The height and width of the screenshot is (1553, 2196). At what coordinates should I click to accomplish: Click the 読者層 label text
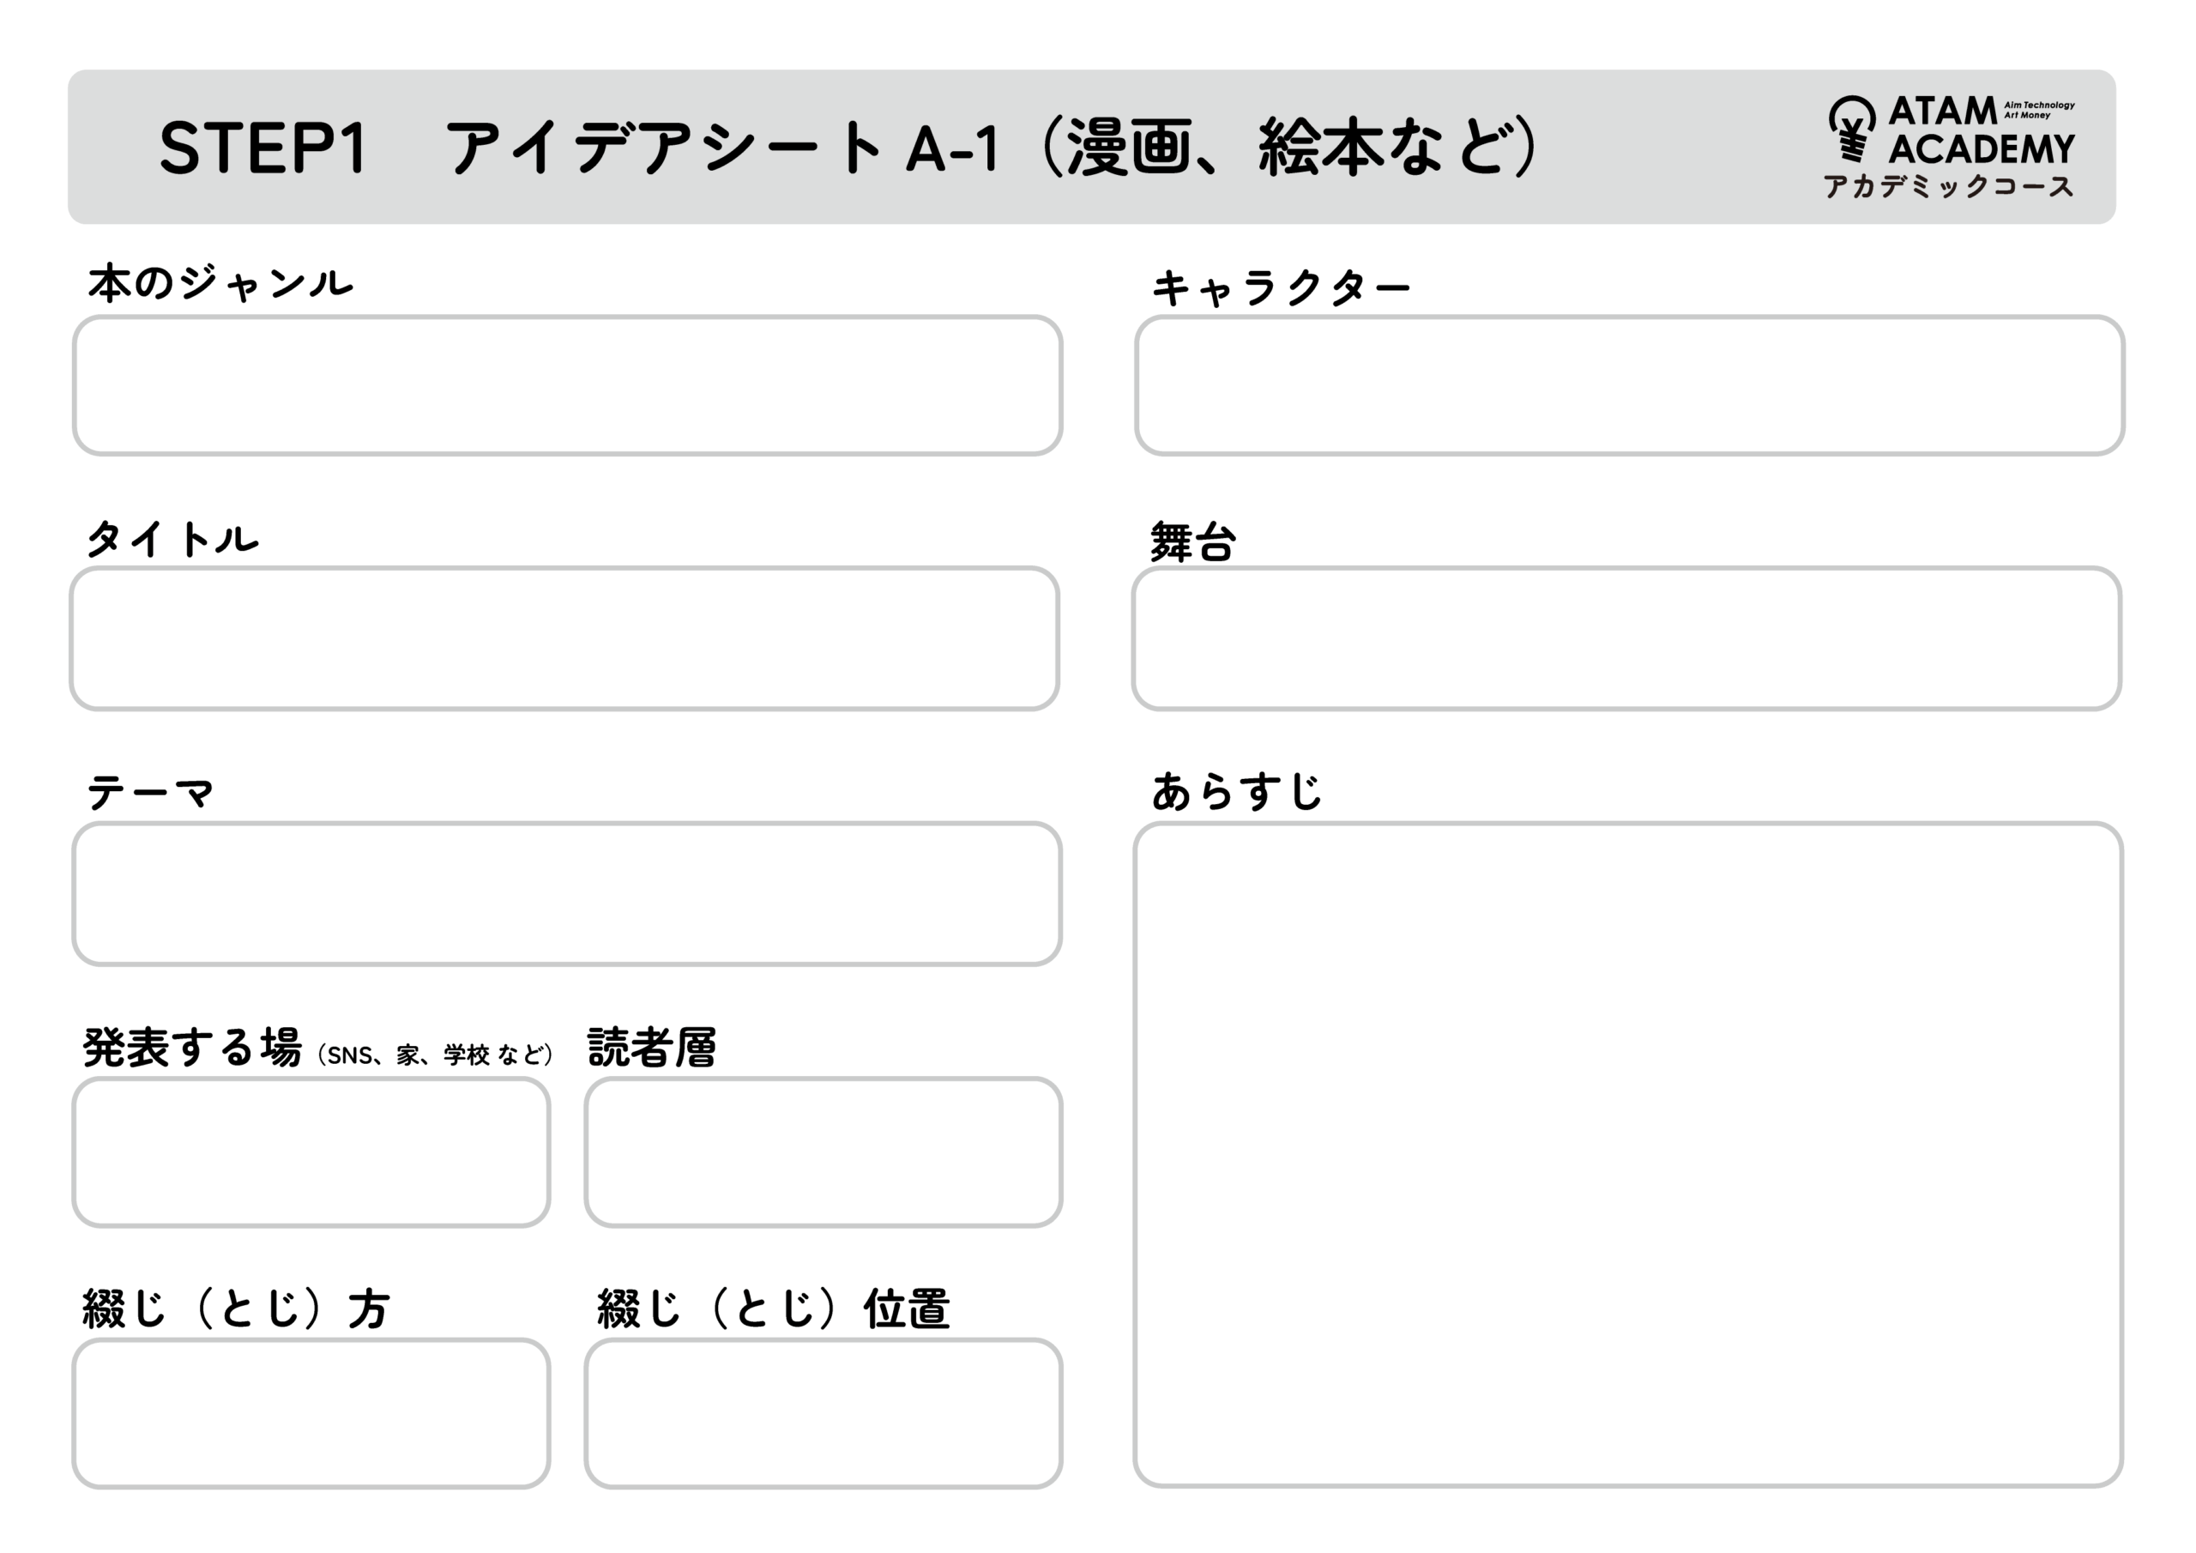pos(651,1048)
